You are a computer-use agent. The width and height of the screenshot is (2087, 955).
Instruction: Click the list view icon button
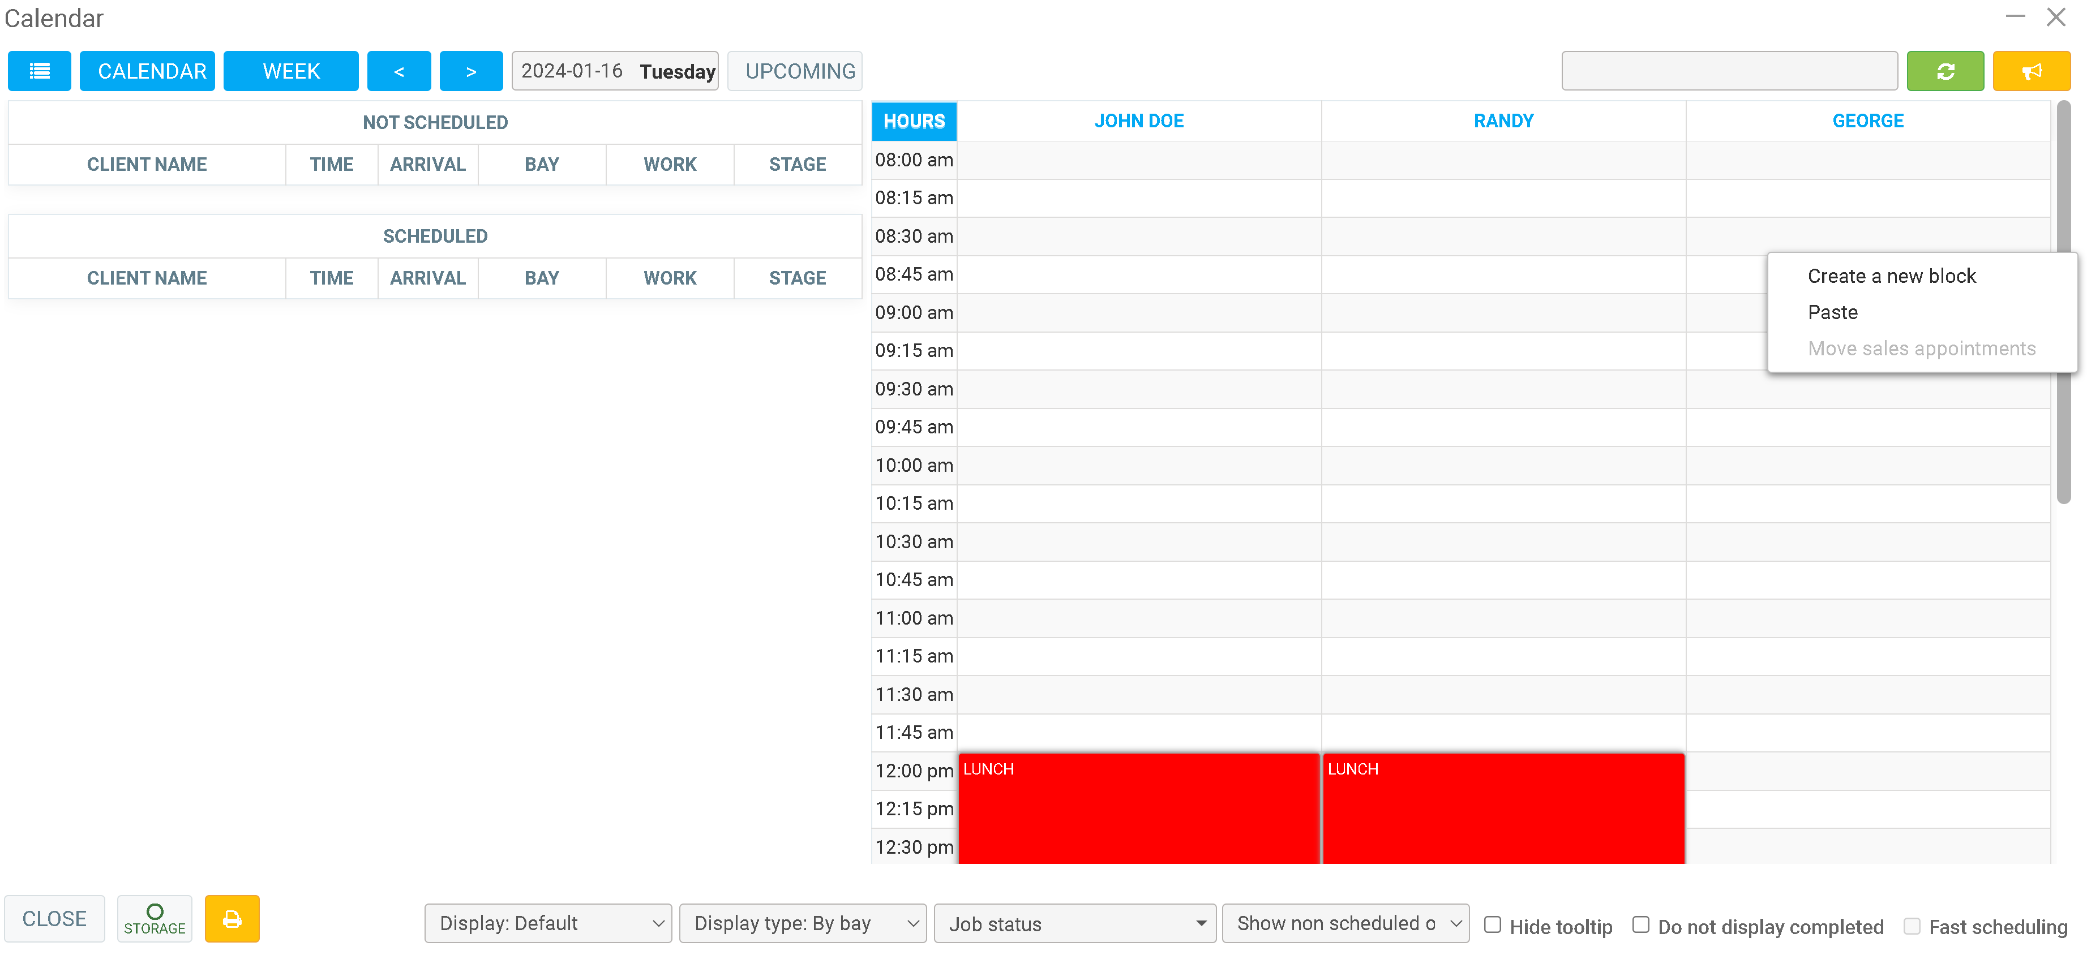click(x=39, y=71)
